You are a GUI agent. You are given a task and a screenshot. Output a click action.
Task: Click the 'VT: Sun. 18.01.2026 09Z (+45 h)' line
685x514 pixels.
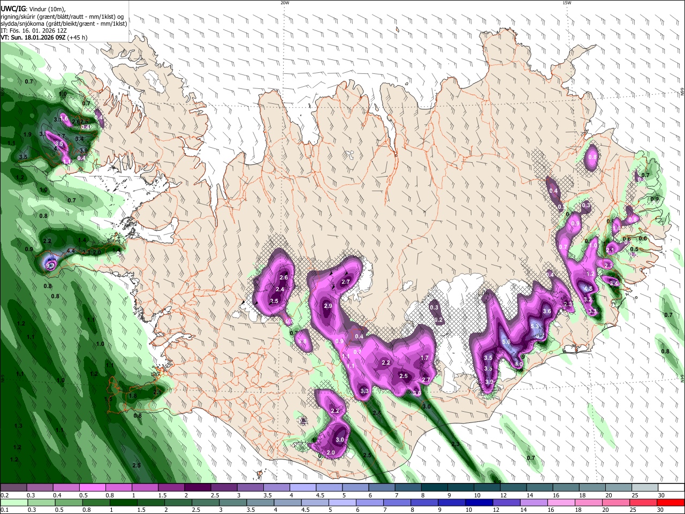tap(44, 37)
